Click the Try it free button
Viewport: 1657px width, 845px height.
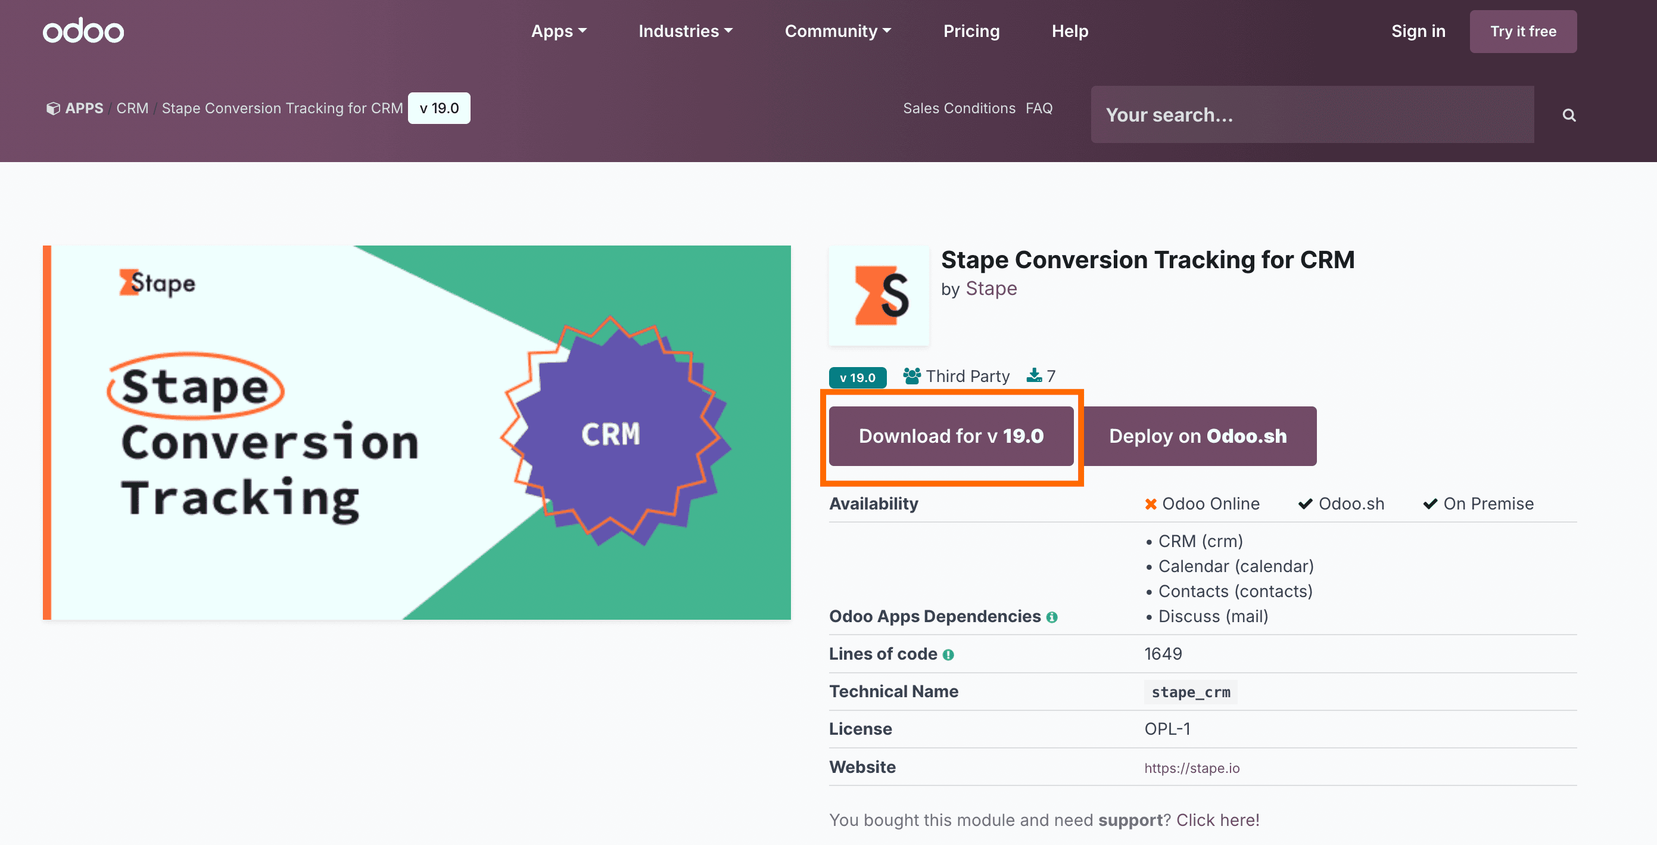pyautogui.click(x=1522, y=32)
